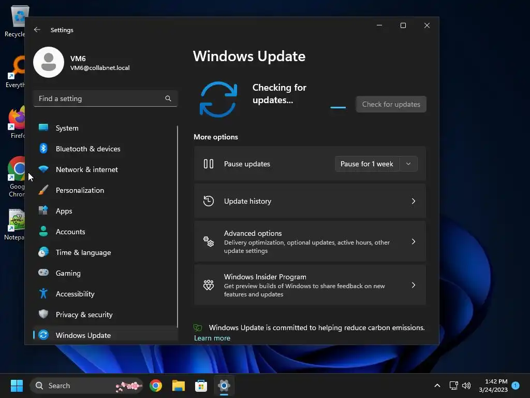Viewport: 530px width, 398px height.
Task: Click the large blue update sync arrows icon
Action: 218,99
